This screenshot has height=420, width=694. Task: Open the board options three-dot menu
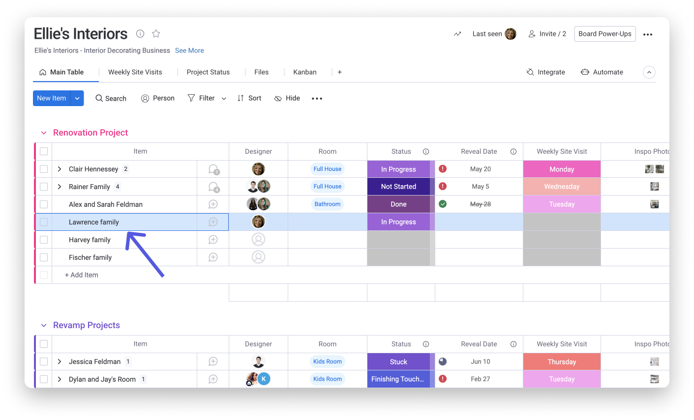[648, 34]
